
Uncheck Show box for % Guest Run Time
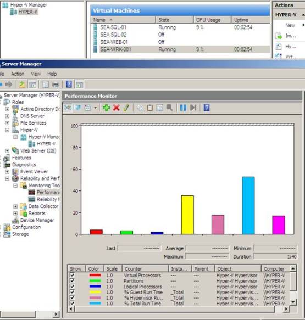point(72,292)
